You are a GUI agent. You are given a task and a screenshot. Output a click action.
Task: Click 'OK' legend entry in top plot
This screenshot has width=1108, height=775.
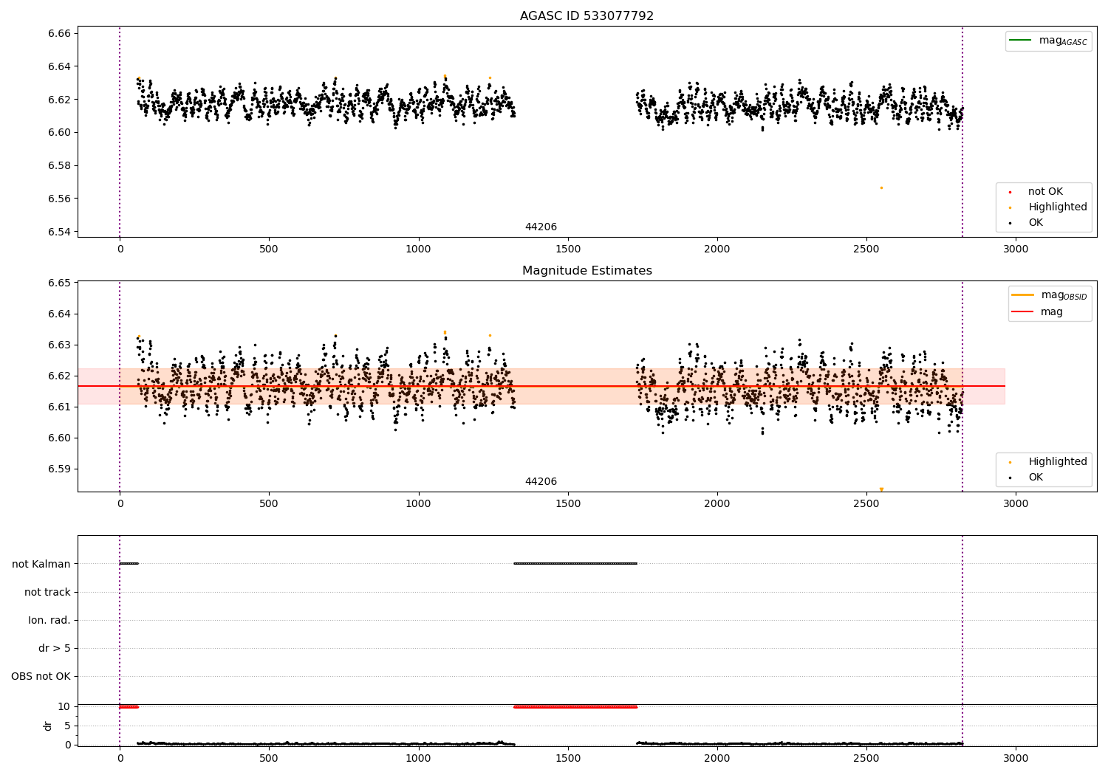pyautogui.click(x=1036, y=223)
